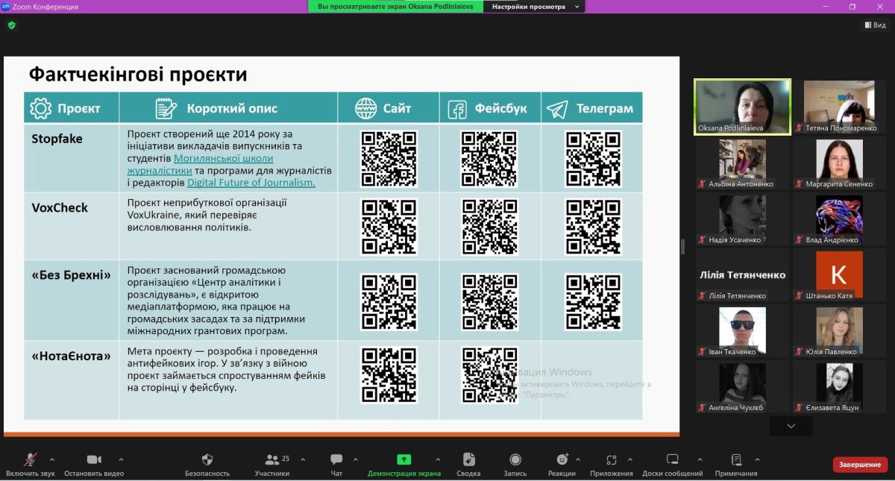Select Ангеліна Чухлєб participant tile
This screenshot has height=481, width=895.
pos(743,387)
